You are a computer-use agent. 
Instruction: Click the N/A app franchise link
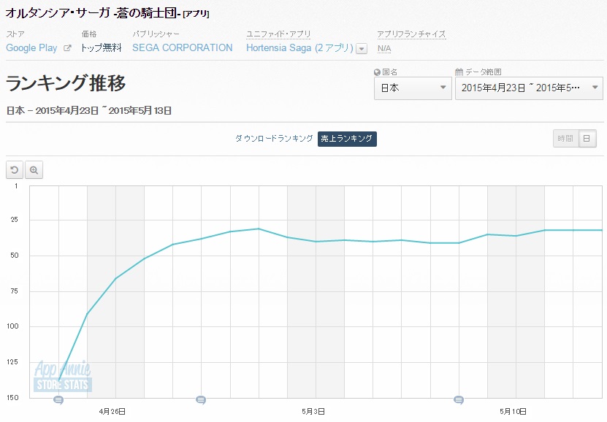tap(383, 48)
